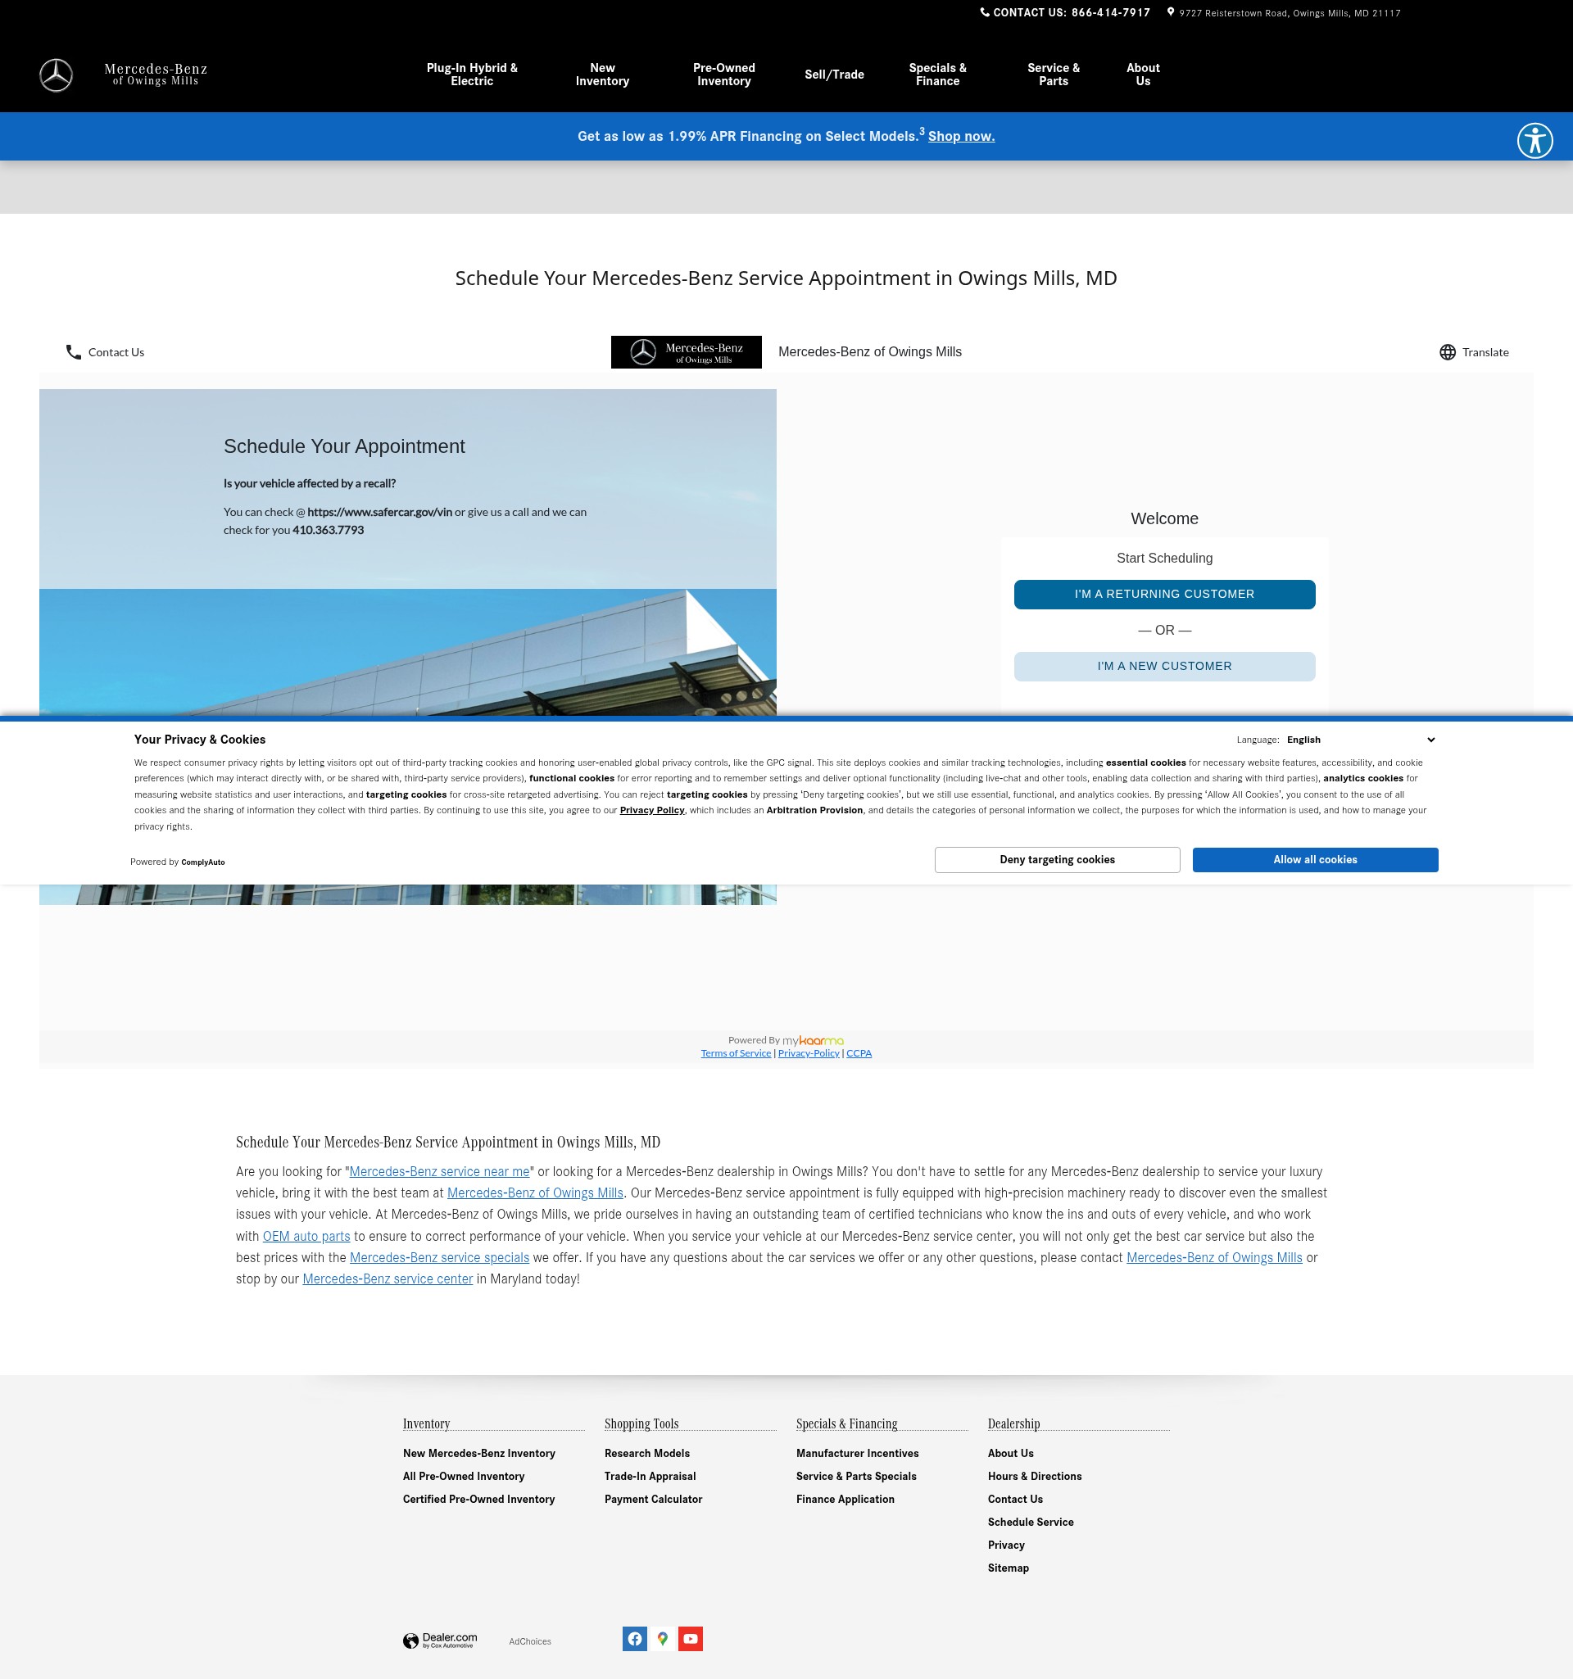Viewport: 1573px width, 1679px height.
Task: Click the Mercedes-Benz star logo in header
Action: 56,75
